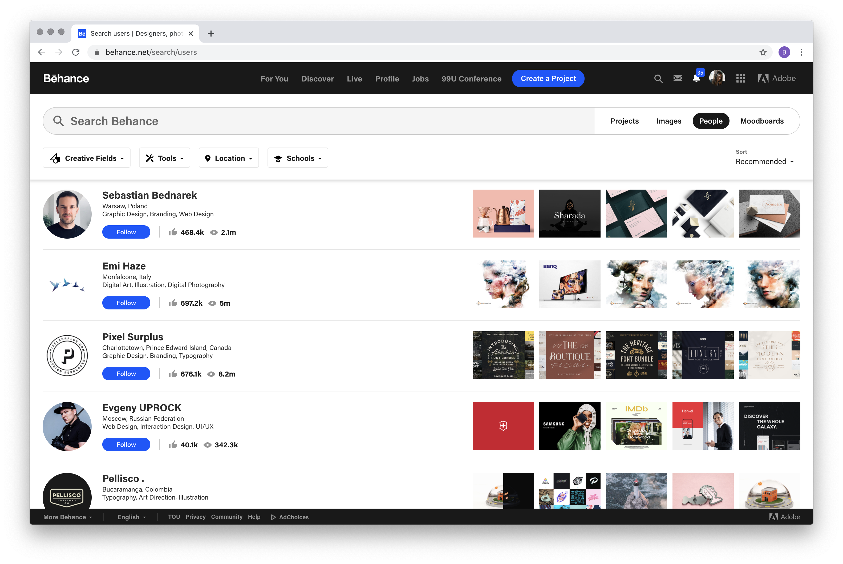This screenshot has height=564, width=843.
Task: Click the Adobe logo in the footer
Action: (784, 517)
